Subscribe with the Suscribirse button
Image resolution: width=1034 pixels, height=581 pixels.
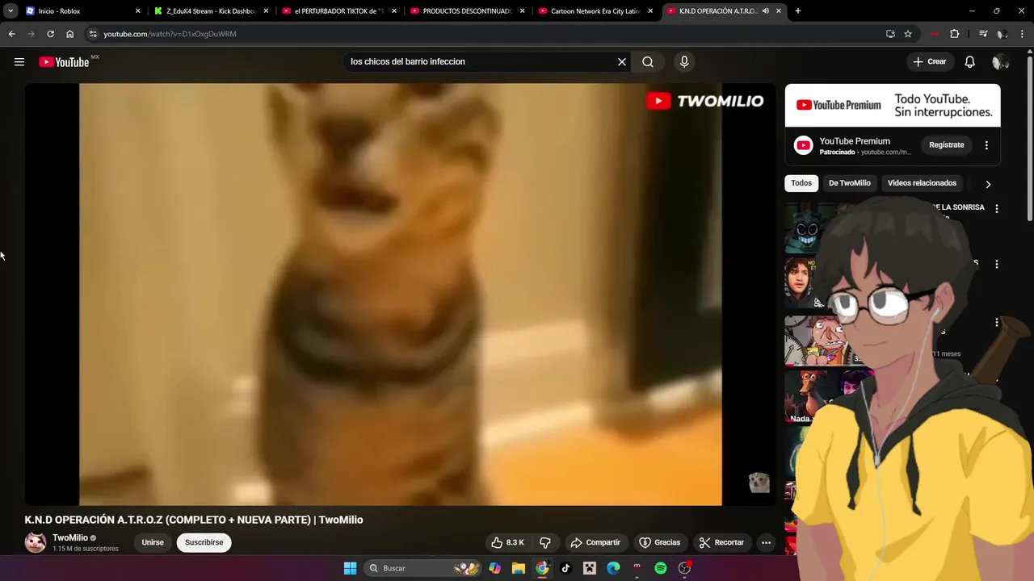[204, 542]
